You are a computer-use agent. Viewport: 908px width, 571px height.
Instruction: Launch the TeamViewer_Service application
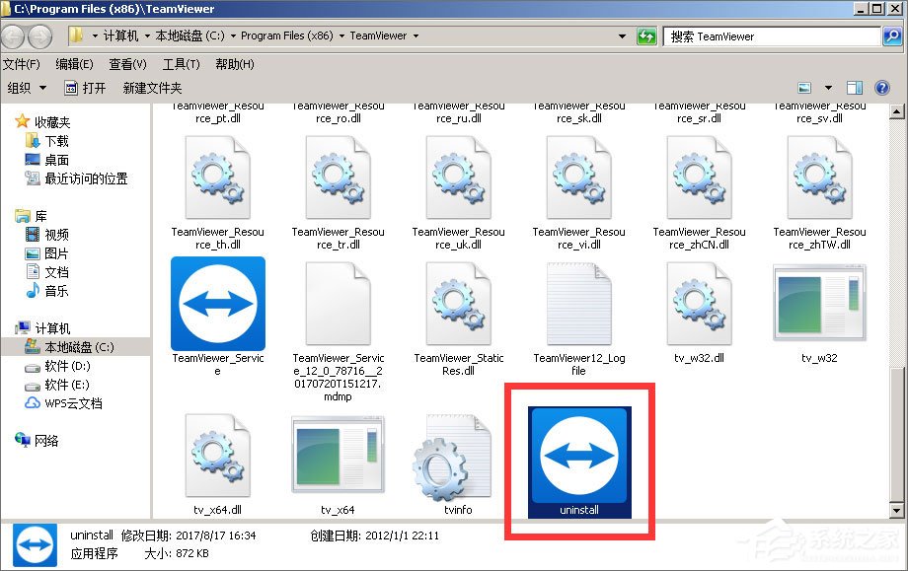point(218,304)
